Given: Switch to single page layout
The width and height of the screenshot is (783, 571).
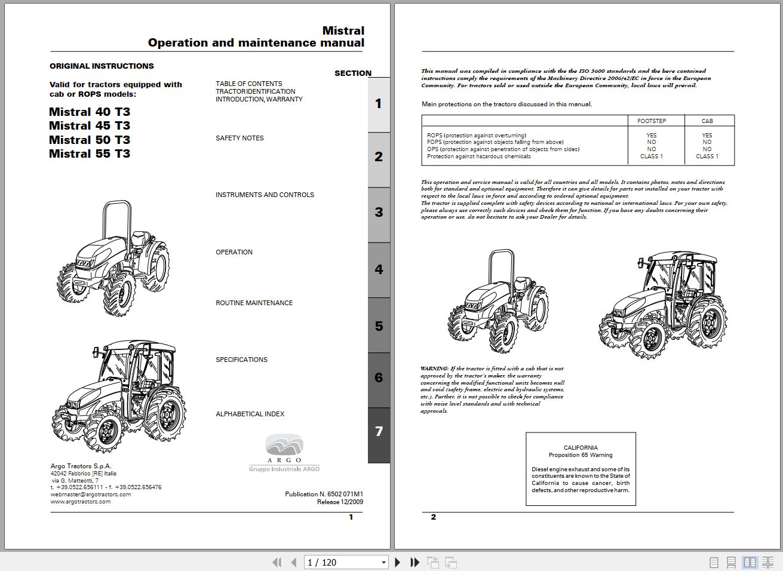Looking at the screenshot, I should 714,562.
